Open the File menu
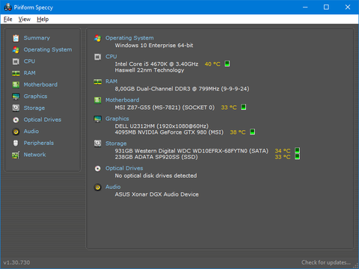 (7, 19)
